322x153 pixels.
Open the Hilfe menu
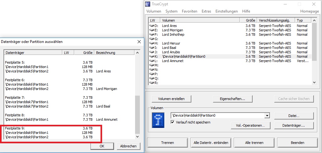click(246, 12)
